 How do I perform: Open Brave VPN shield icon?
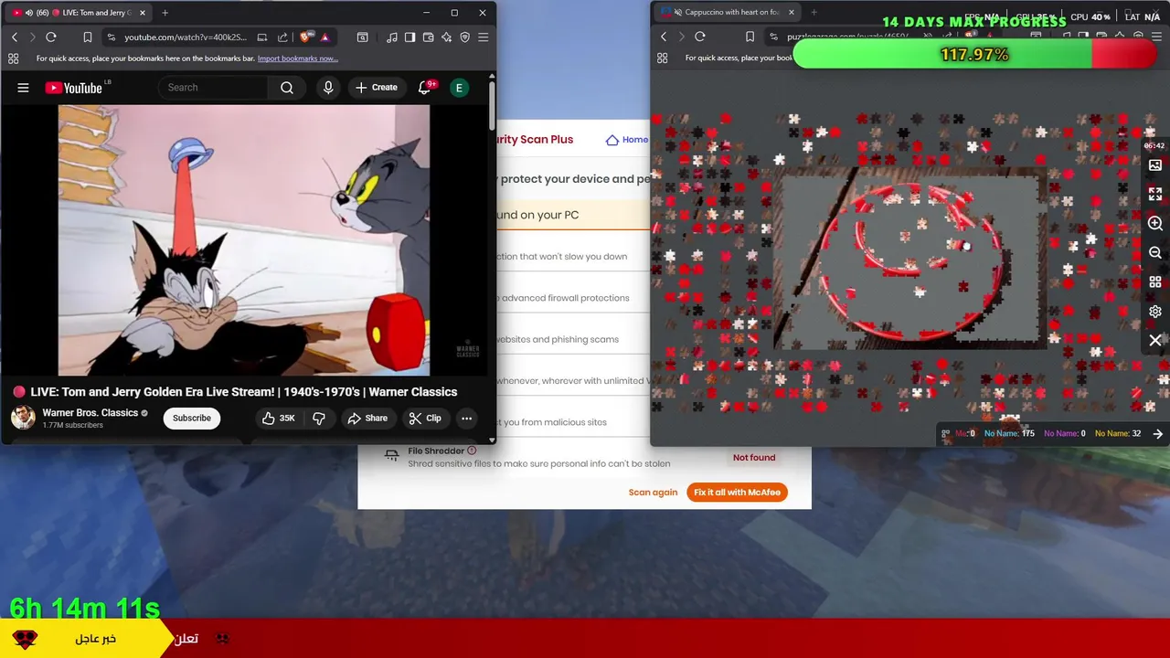[x=465, y=37]
